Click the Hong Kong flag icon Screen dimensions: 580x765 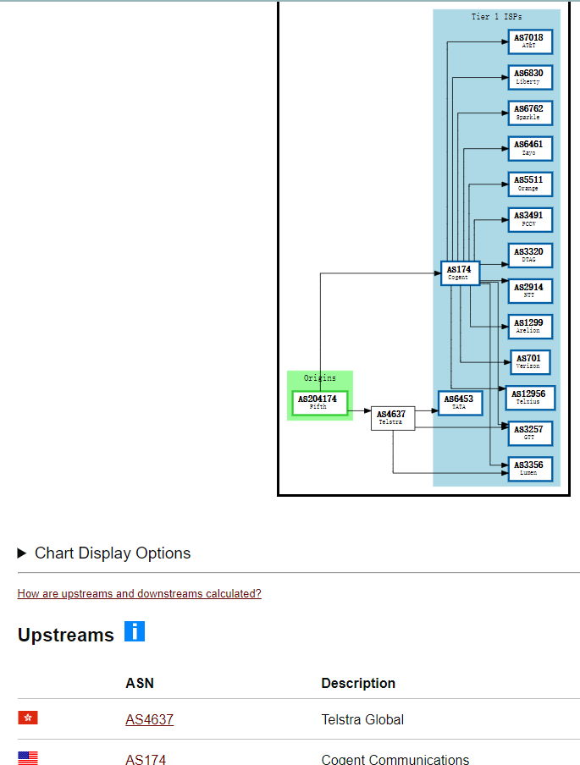[28, 718]
